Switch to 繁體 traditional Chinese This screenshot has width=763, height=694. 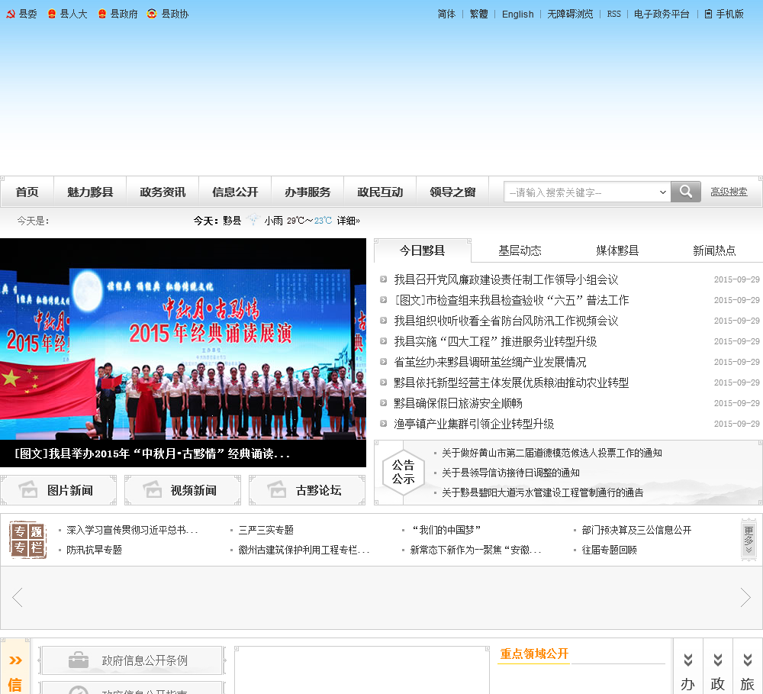(479, 14)
